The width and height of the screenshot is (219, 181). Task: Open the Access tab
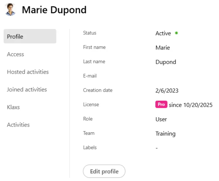point(15,54)
